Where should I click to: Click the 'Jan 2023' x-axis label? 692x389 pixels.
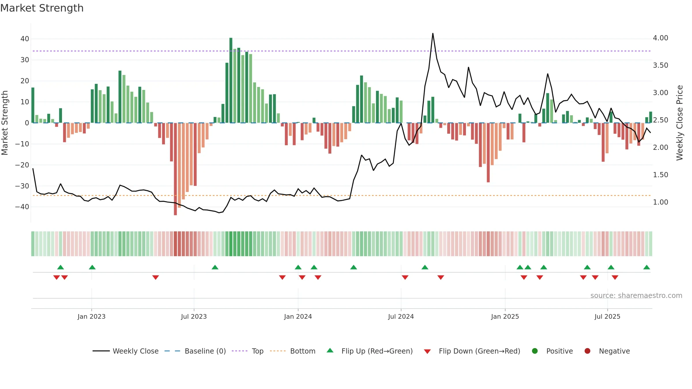[x=91, y=316]
